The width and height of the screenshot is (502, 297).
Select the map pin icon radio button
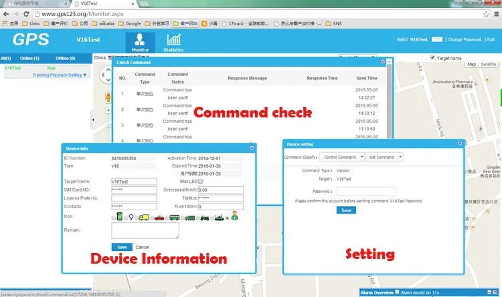[126, 218]
